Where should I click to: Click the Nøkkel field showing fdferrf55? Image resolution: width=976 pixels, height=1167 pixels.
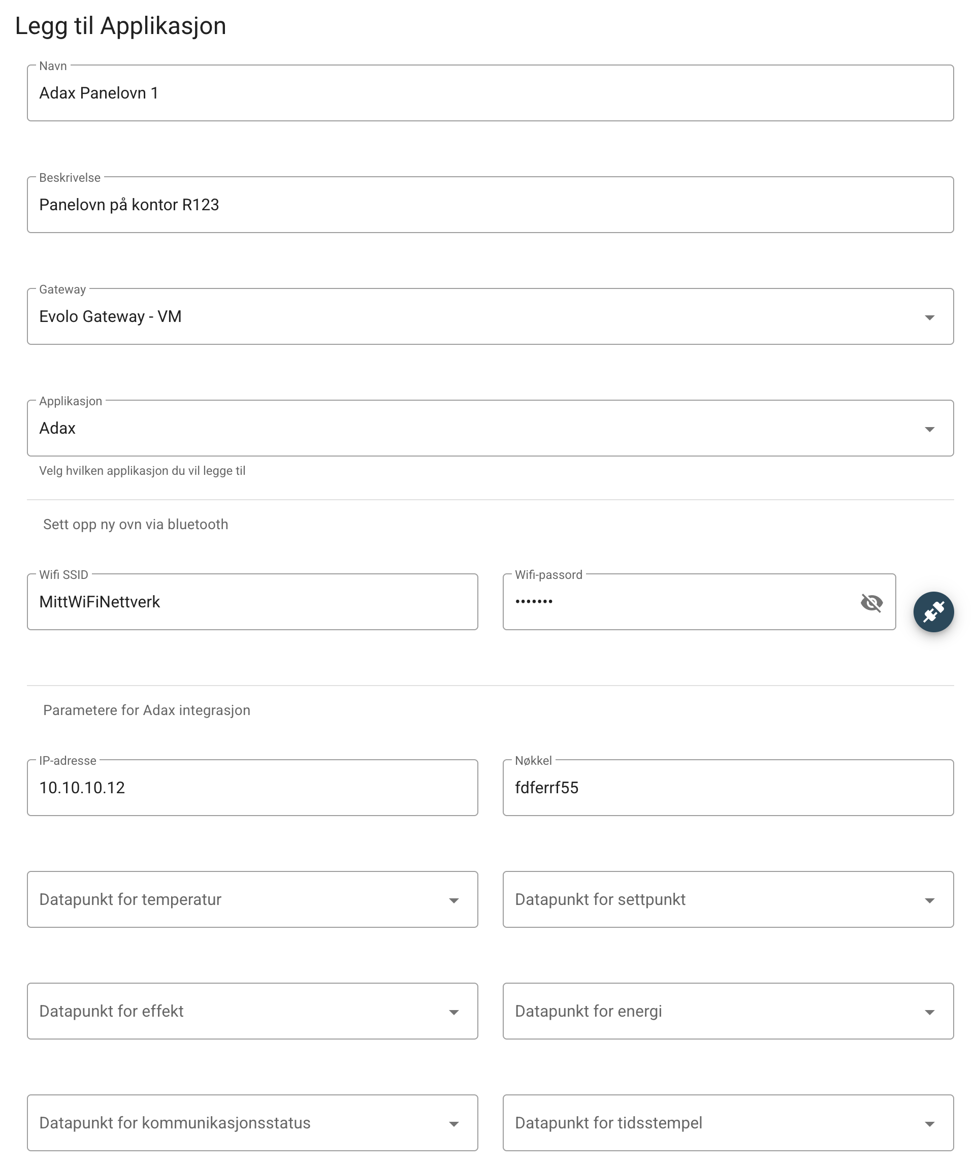pos(728,788)
